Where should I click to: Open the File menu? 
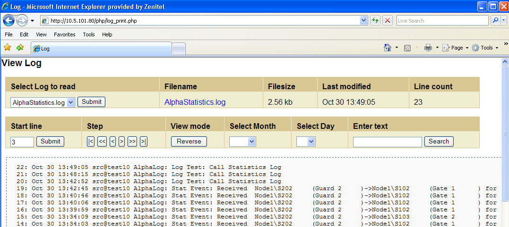(x=9, y=34)
